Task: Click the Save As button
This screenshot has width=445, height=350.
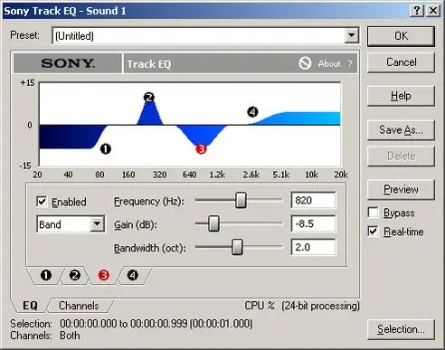Action: click(x=401, y=130)
